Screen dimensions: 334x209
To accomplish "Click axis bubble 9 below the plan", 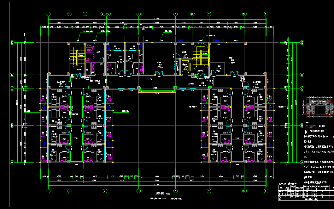I will click(209, 191).
